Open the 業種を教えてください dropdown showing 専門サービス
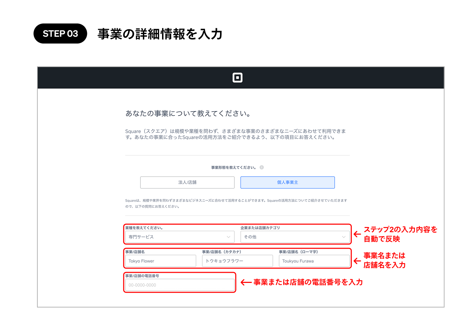Viewport: 475px width, 322px height. 179,237
